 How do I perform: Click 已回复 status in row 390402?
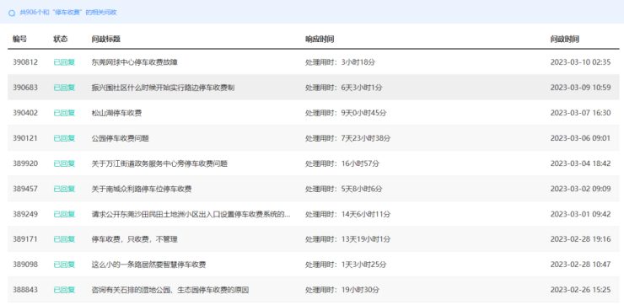pos(64,113)
